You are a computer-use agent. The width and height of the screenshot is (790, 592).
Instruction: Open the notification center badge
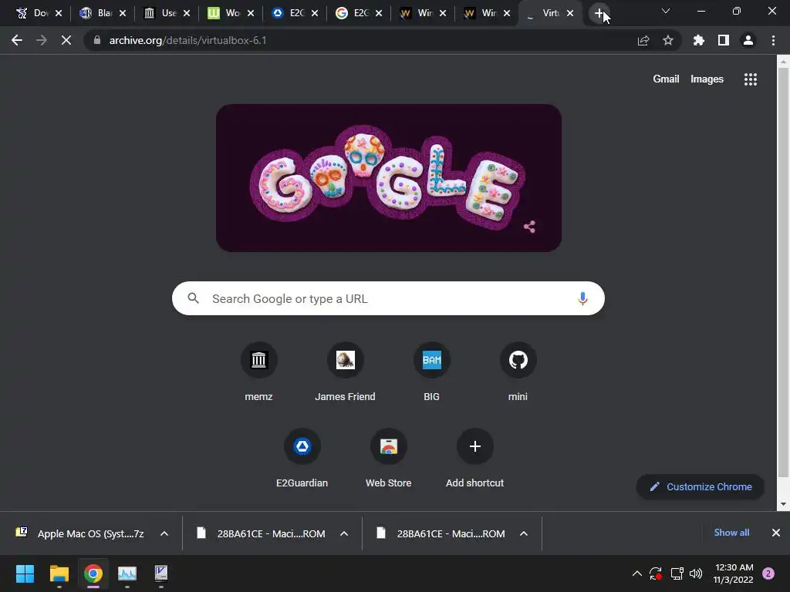768,573
